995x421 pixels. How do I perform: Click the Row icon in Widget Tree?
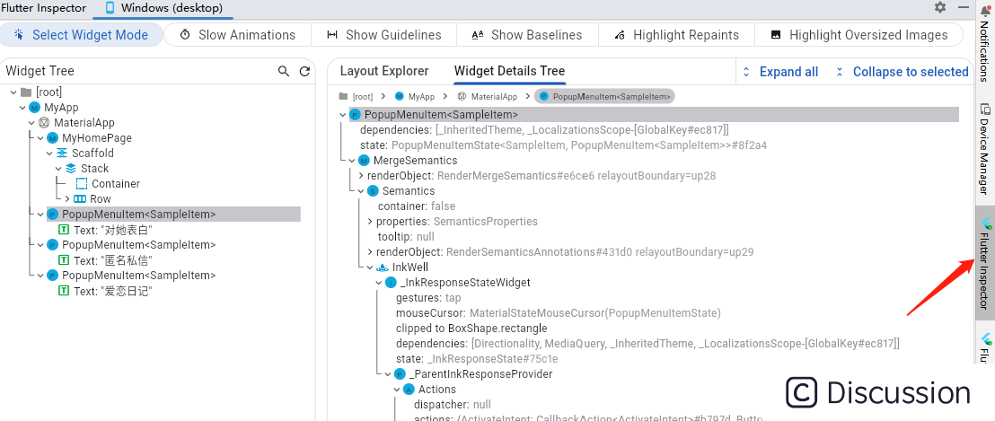tap(80, 198)
